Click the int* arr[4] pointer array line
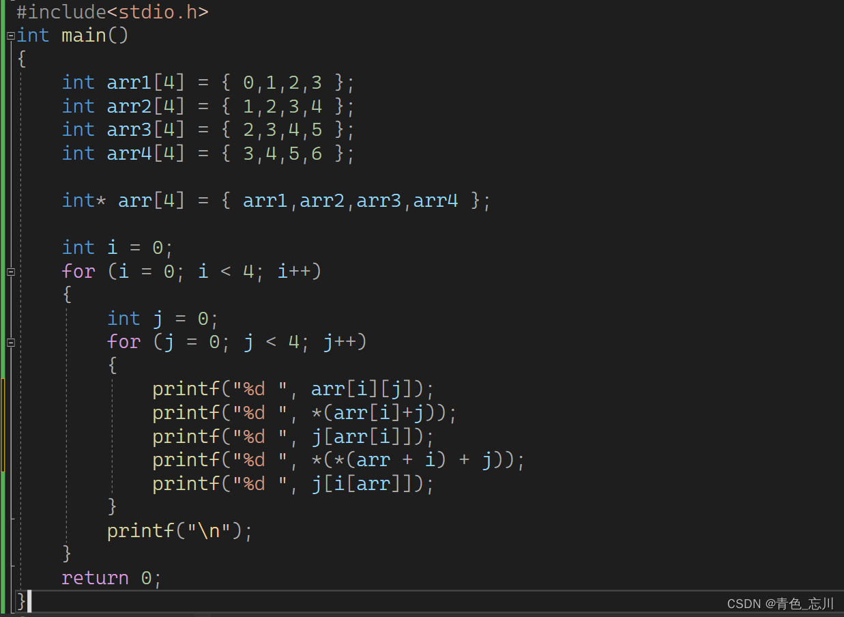This screenshot has width=844, height=617. [x=276, y=201]
